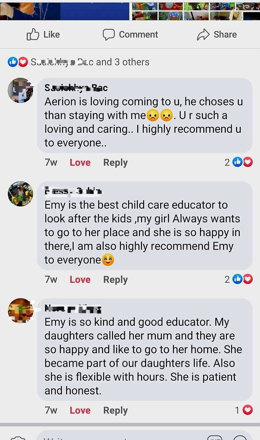Tap the Share arrow icon
260x440 pixels.
click(x=203, y=35)
